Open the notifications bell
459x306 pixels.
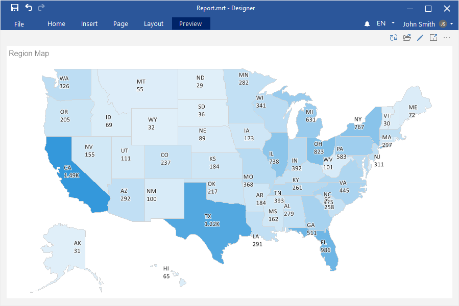pyautogui.click(x=367, y=24)
